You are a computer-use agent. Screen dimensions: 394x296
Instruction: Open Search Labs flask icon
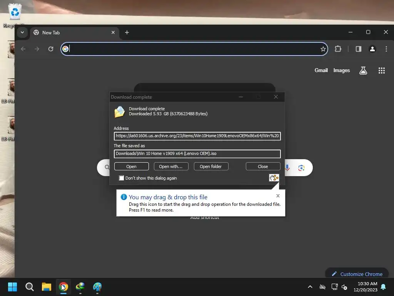363,71
